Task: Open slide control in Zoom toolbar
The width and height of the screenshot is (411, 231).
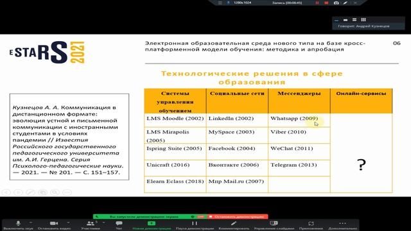Action: pyautogui.click(x=274, y=225)
